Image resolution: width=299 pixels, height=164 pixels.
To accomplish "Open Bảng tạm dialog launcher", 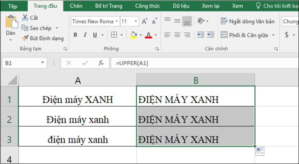I will pyautogui.click(x=65, y=49).
